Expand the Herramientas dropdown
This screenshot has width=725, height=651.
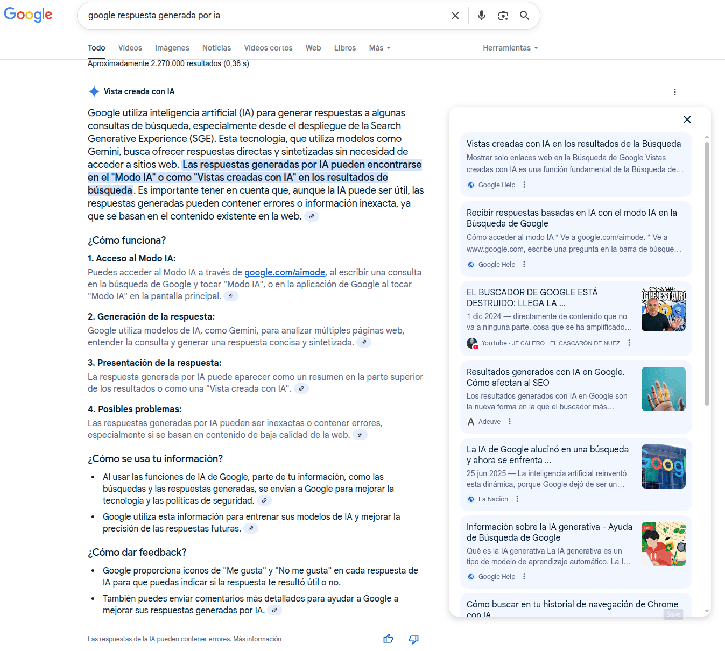pyautogui.click(x=510, y=48)
